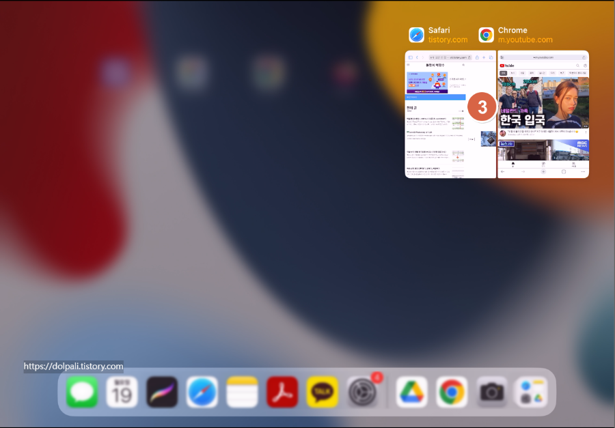Open the Camera app in the dock
This screenshot has width=615, height=428.
(x=492, y=392)
